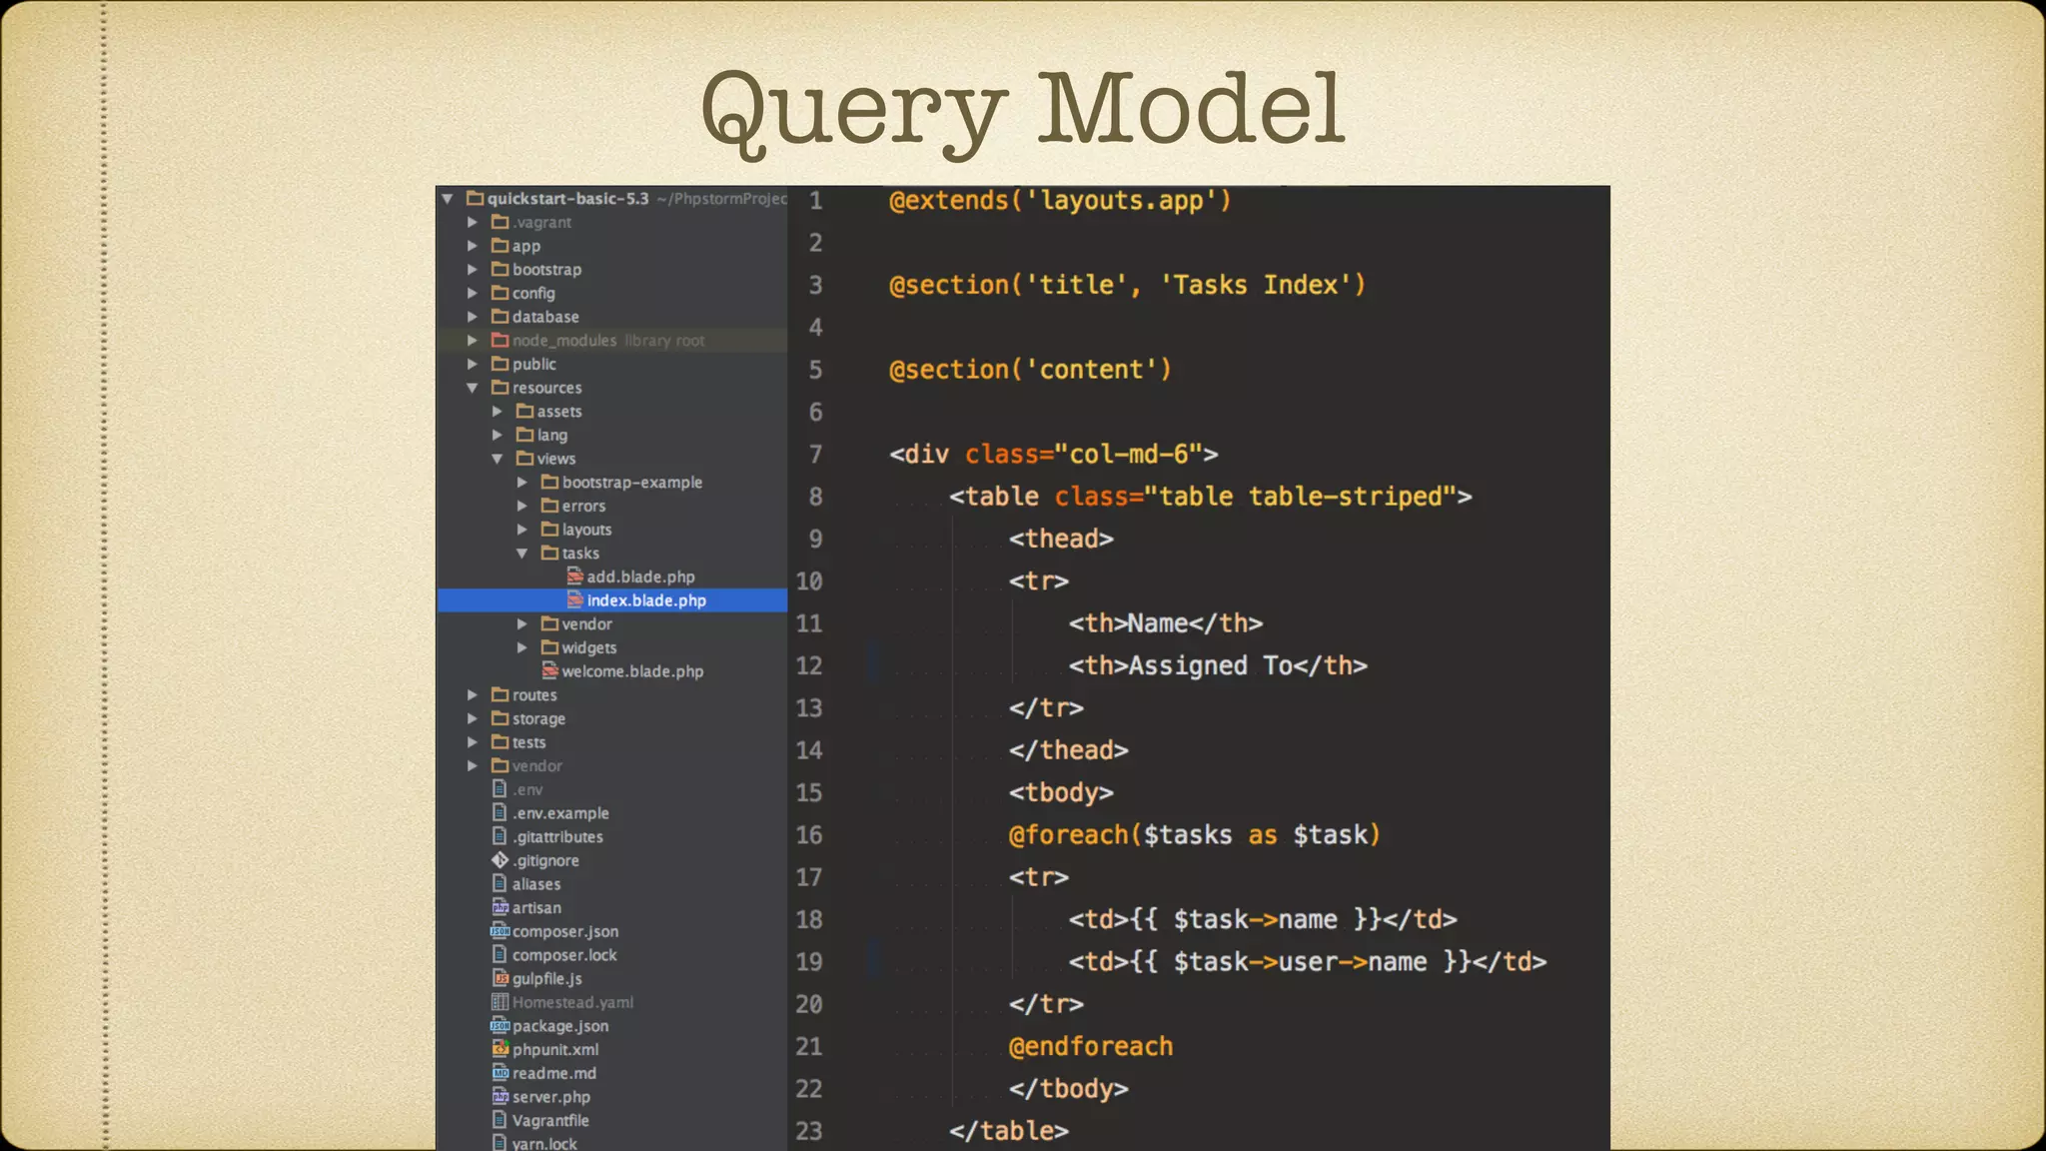Click the closing </tbody> tag

(x=1068, y=1088)
